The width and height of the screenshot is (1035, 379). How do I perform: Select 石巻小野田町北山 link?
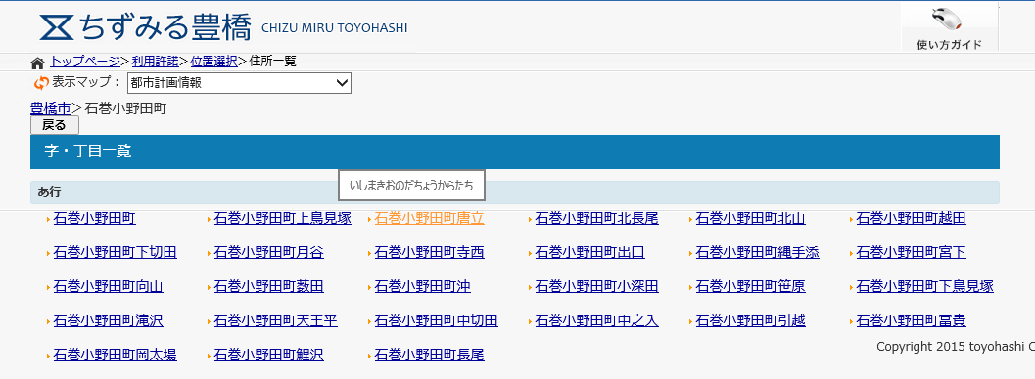[750, 218]
